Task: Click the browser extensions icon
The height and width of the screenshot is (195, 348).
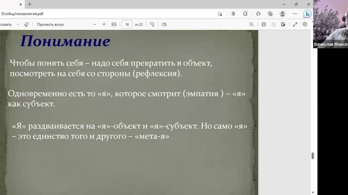Action: [x=245, y=14]
